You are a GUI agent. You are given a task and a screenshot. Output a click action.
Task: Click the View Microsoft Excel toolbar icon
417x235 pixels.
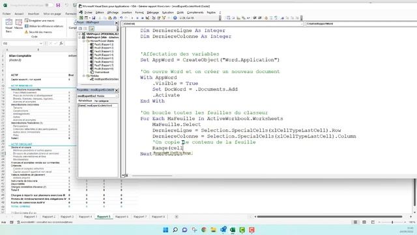point(81,18)
